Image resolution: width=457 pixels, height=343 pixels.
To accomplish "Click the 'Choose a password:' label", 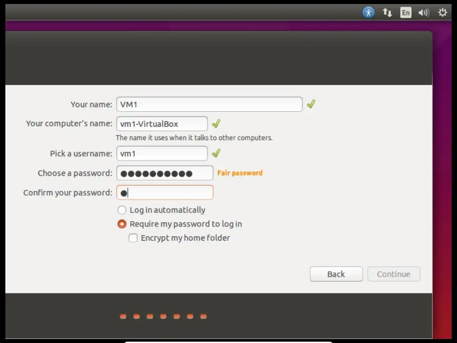I will click(x=75, y=173).
